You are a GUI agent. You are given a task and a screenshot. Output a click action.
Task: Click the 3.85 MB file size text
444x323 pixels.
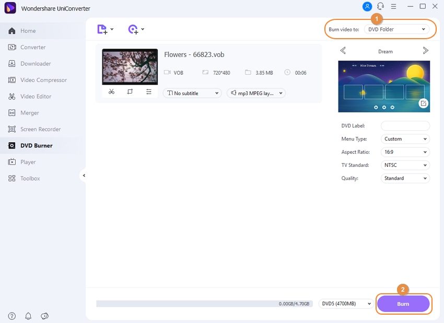(264, 73)
